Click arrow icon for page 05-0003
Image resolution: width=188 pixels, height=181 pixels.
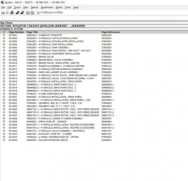pos(4,41)
